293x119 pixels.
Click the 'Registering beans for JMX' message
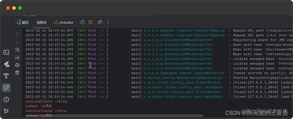click(x=263, y=40)
